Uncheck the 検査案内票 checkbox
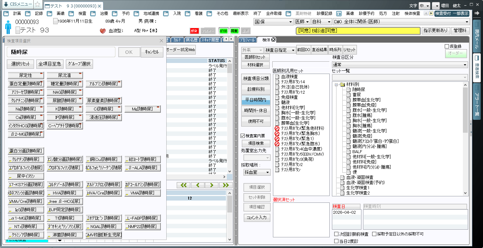The image size is (483, 248). [x=243, y=136]
